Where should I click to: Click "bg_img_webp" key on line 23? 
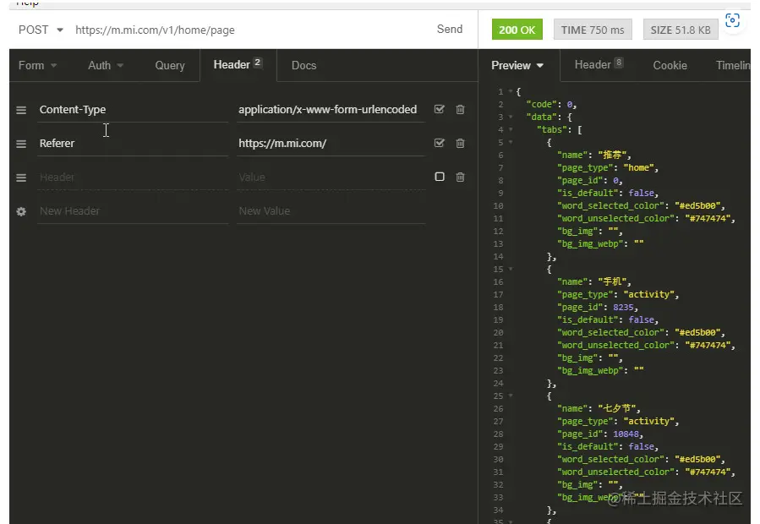[590, 371]
